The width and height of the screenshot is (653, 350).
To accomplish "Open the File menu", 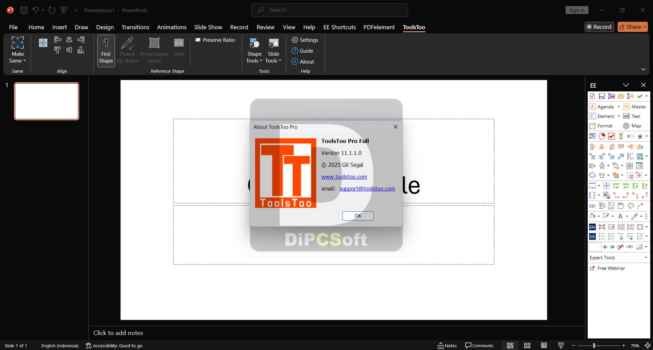I will pyautogui.click(x=13, y=27).
